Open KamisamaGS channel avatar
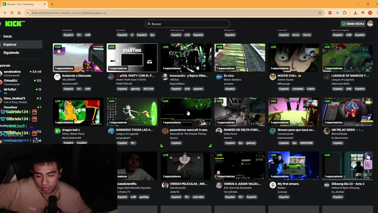Screen dimensions: 378x213 [273, 131]
